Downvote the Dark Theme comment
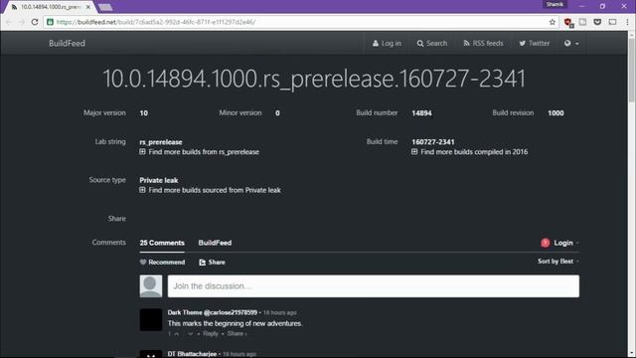 tap(190, 334)
